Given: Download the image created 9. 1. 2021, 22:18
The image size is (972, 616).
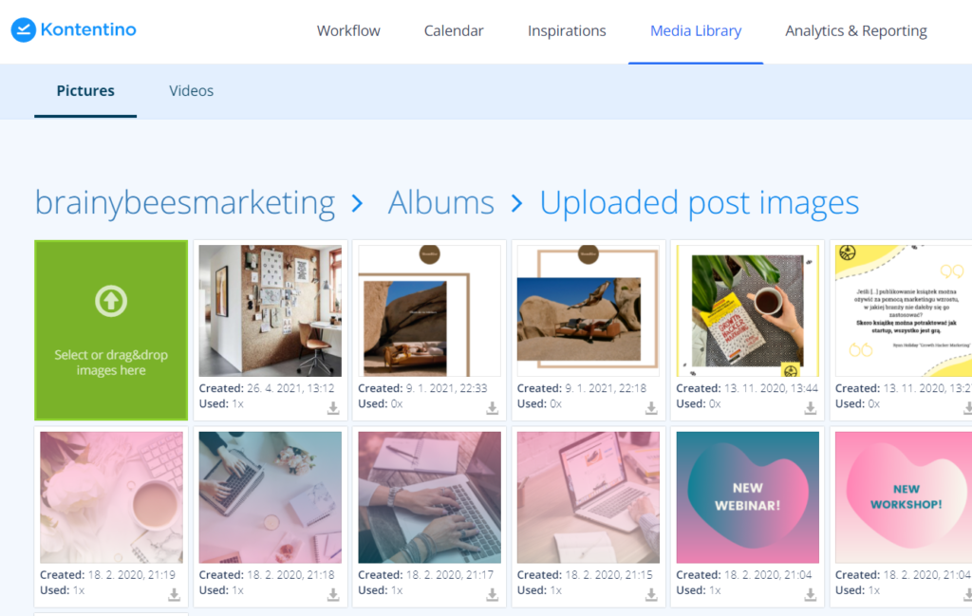Looking at the screenshot, I should 652,408.
